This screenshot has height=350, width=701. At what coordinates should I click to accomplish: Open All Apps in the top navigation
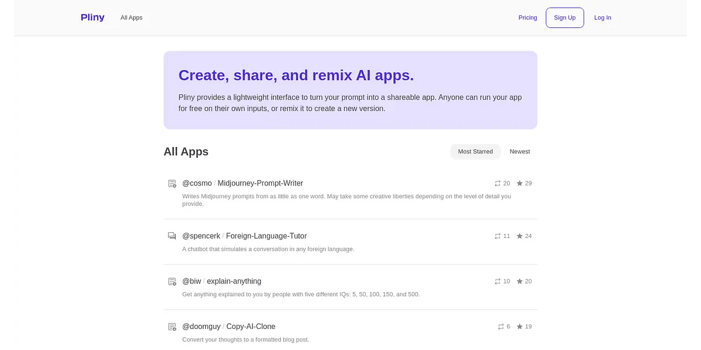point(131,17)
